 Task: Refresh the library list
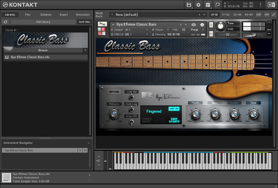click(6, 22)
